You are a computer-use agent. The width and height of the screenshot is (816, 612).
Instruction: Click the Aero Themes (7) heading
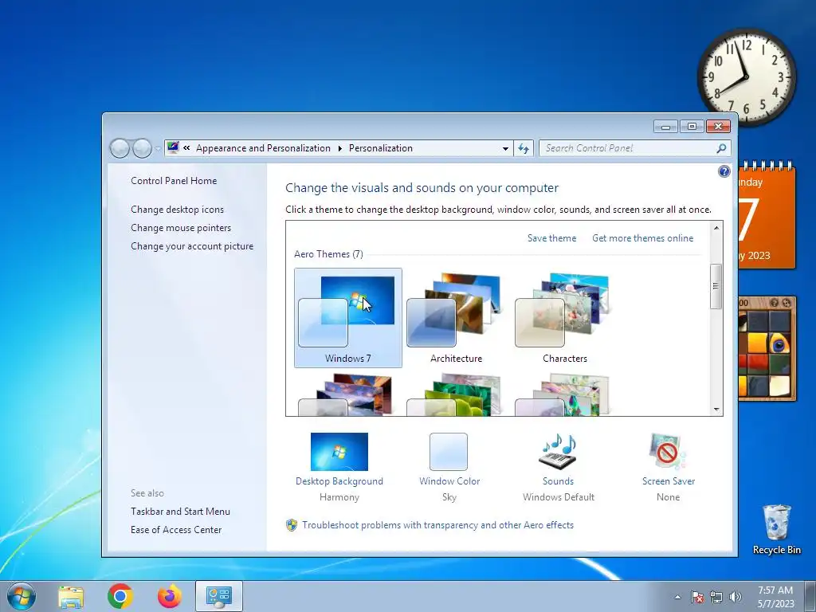pos(328,254)
